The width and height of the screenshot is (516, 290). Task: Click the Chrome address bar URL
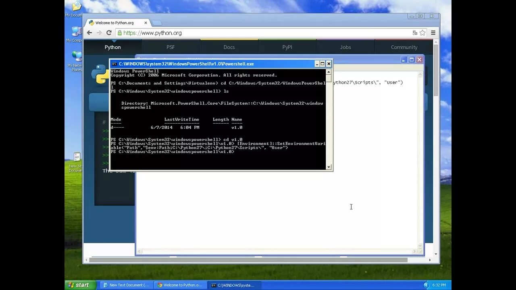(x=152, y=33)
